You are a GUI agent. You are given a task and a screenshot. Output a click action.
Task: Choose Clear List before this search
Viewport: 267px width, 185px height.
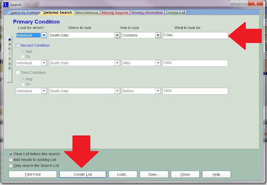click(x=10, y=154)
